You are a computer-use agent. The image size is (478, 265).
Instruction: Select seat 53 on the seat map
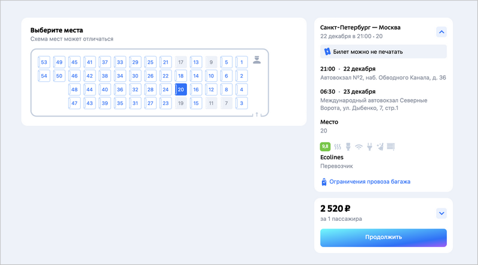44,62
